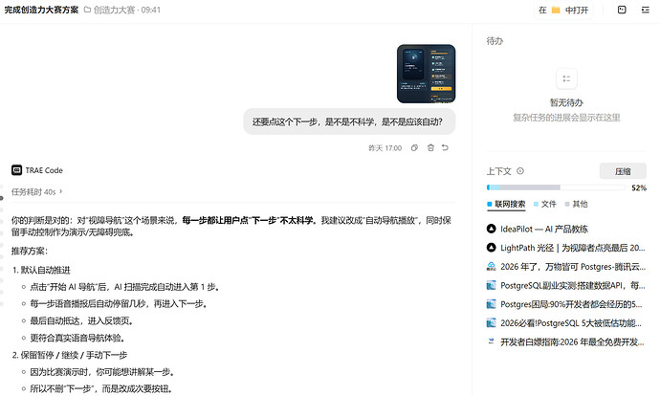This screenshot has height=396, width=660.
Task: Switch to the 其他 tab
Action: tap(576, 204)
